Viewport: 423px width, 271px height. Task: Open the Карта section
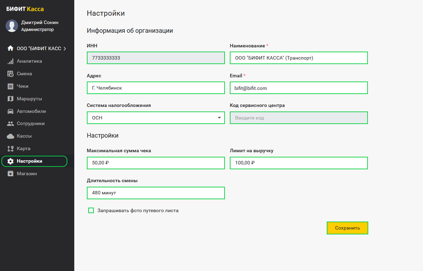(24, 149)
